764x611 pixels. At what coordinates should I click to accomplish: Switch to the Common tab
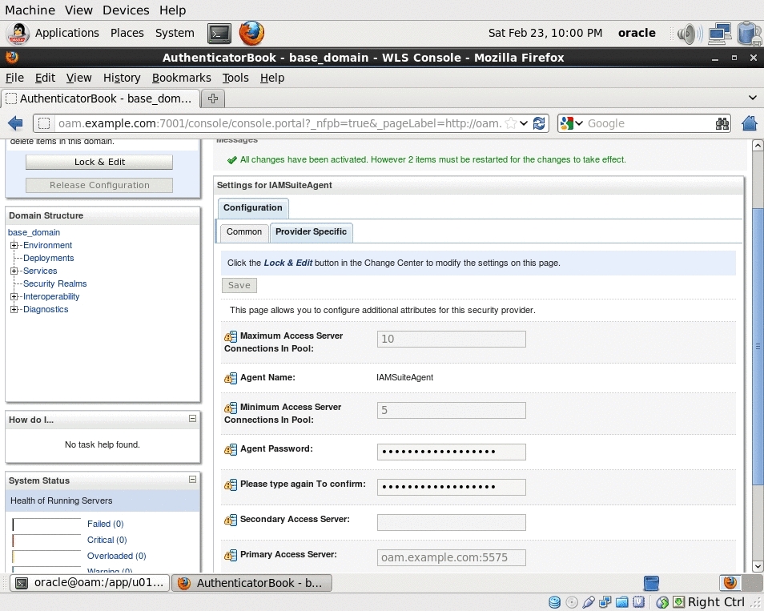point(243,232)
